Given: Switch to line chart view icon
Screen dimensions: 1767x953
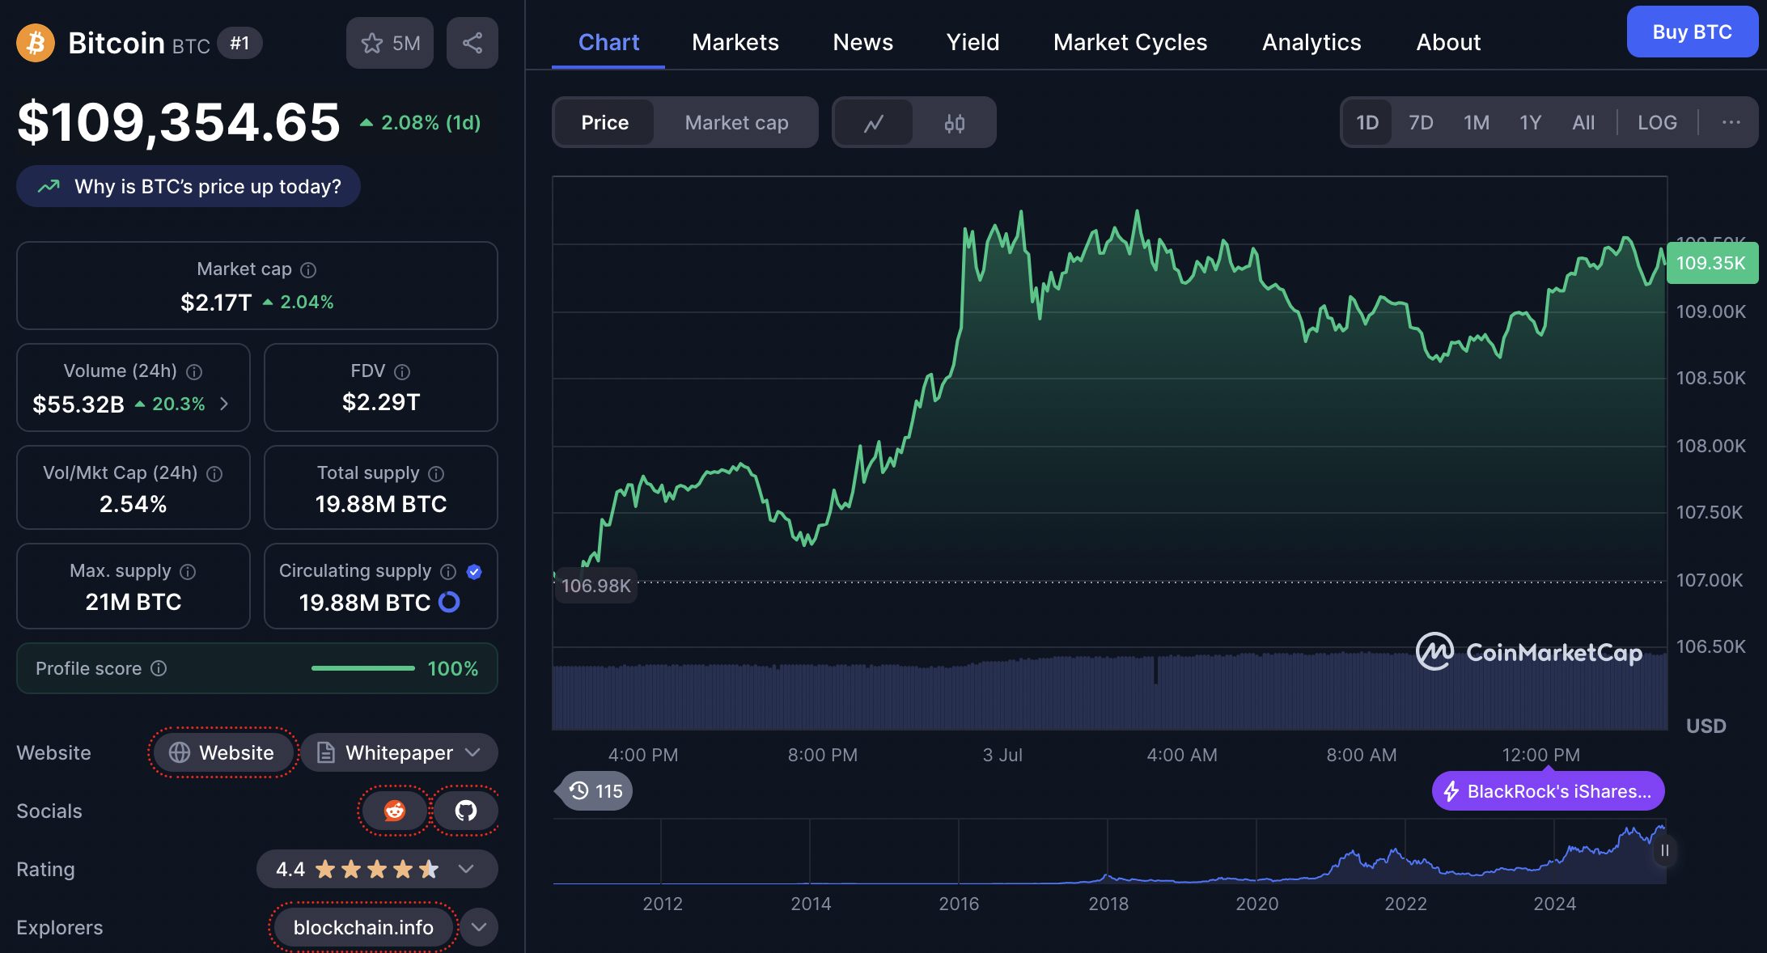Looking at the screenshot, I should tap(874, 123).
